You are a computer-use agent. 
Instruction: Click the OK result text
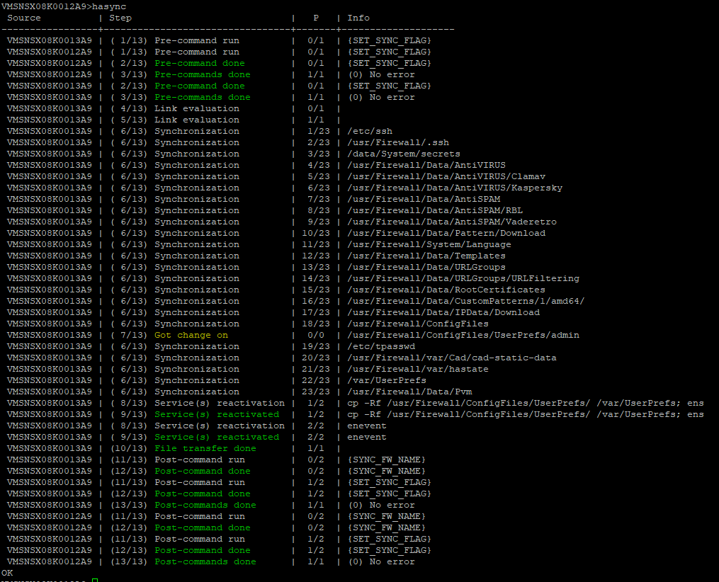tap(7, 572)
